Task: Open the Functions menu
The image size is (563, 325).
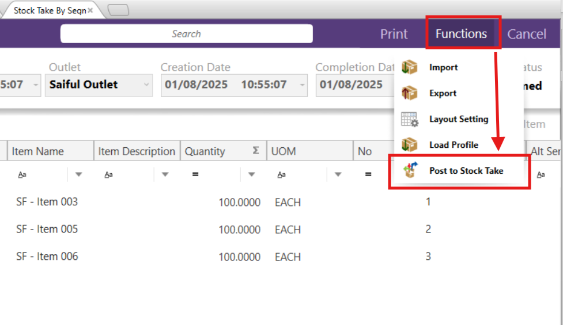Action: [x=461, y=34]
